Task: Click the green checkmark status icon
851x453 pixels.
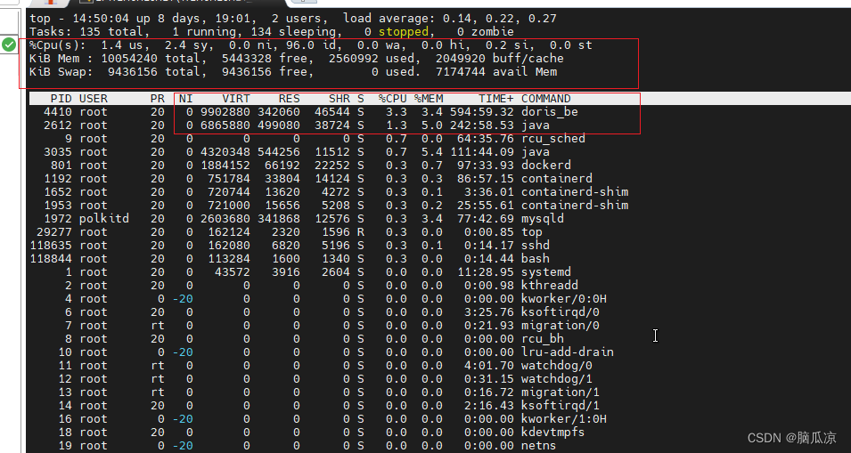Action: pyautogui.click(x=9, y=44)
